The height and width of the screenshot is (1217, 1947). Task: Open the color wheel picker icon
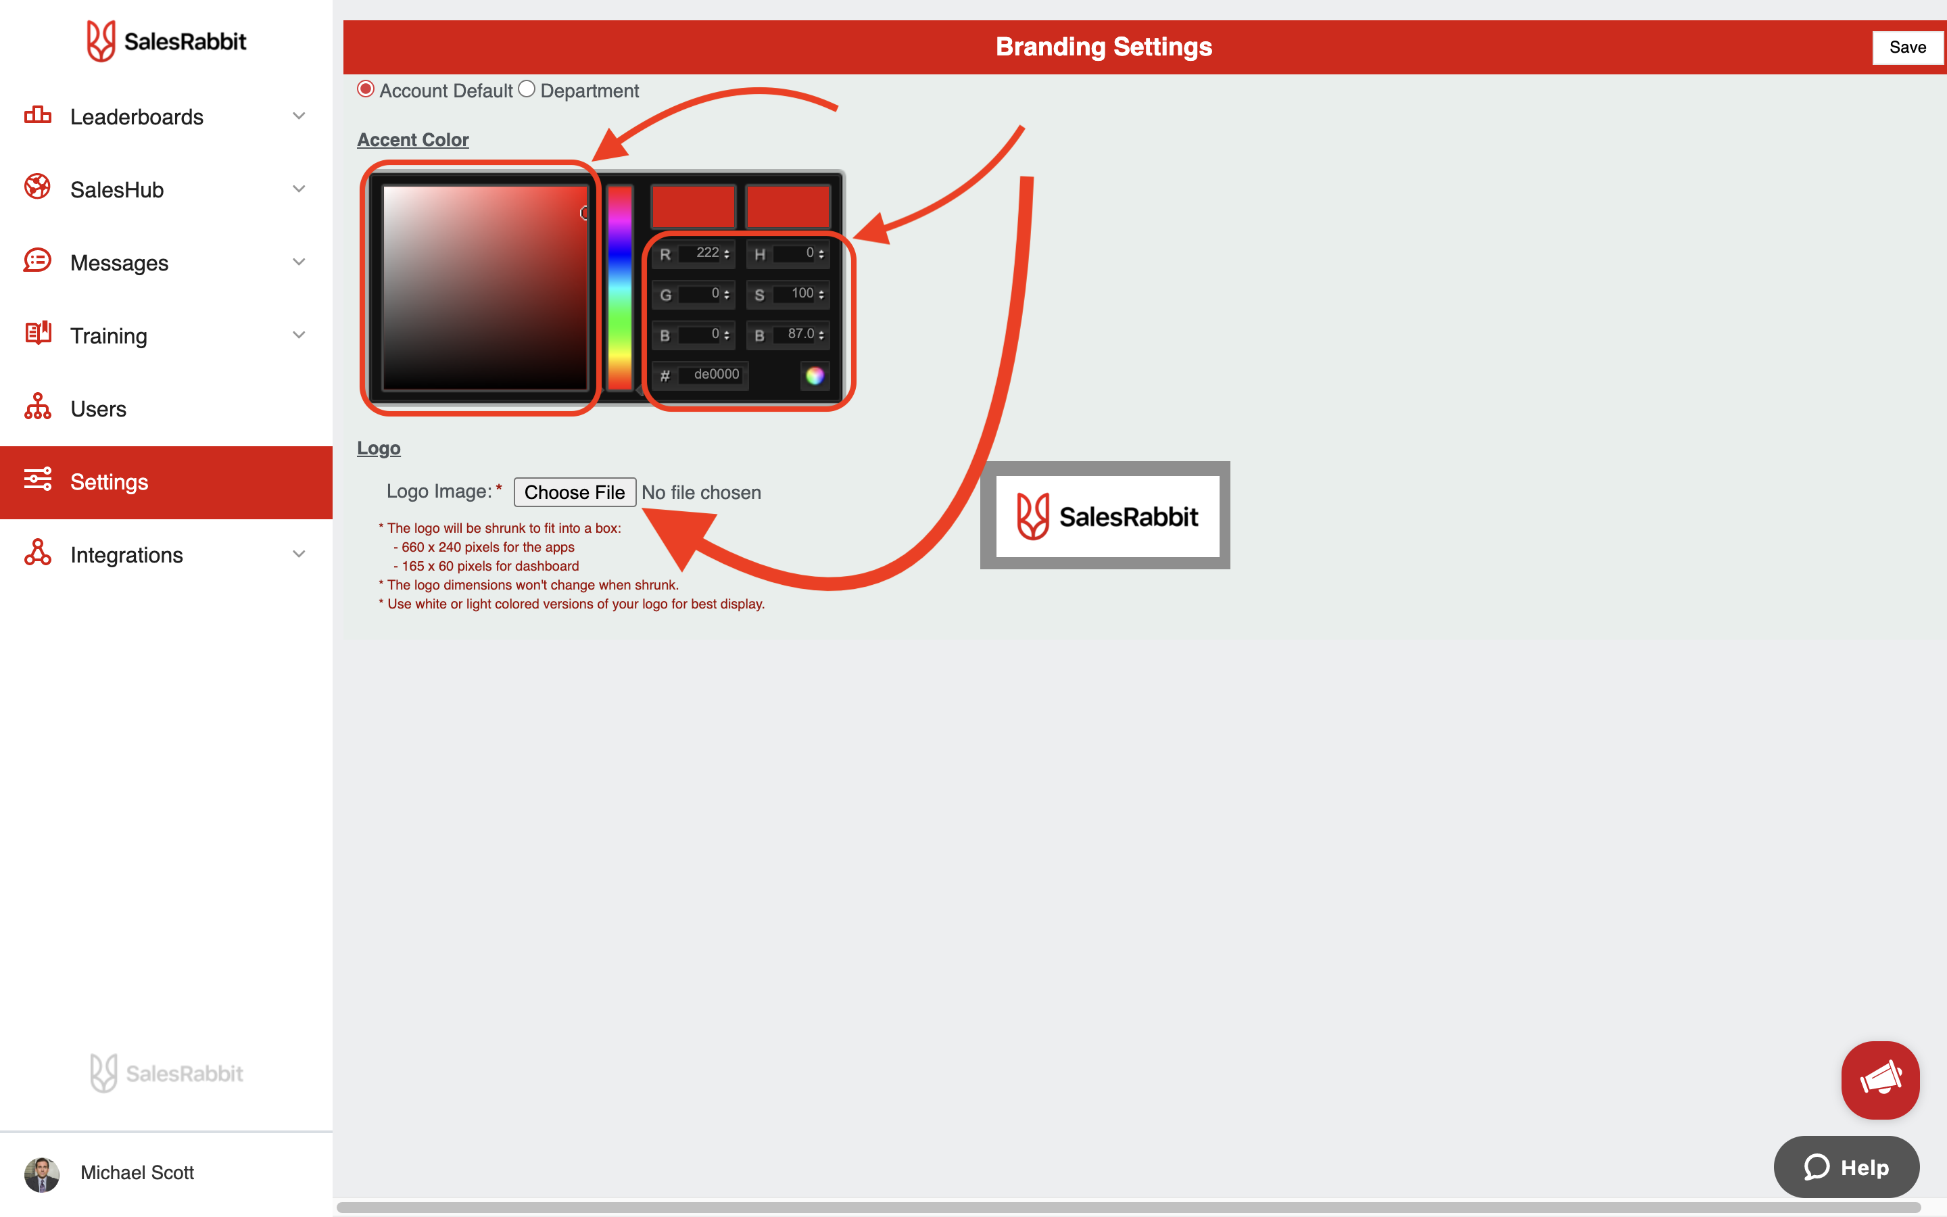[x=815, y=375]
